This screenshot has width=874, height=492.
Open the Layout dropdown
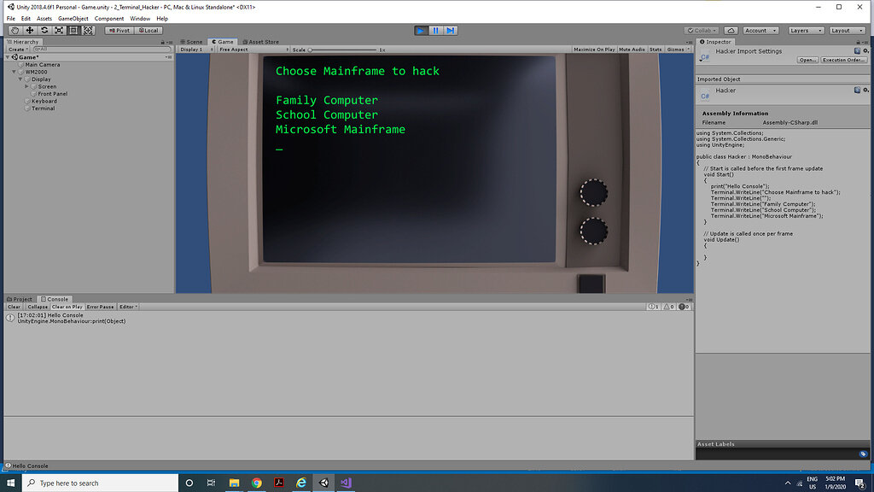[846, 30]
